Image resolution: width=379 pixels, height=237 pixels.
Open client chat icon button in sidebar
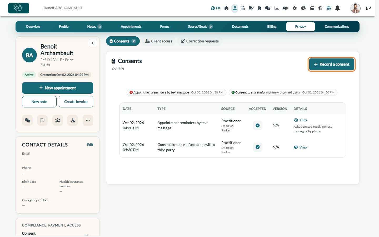27,120
